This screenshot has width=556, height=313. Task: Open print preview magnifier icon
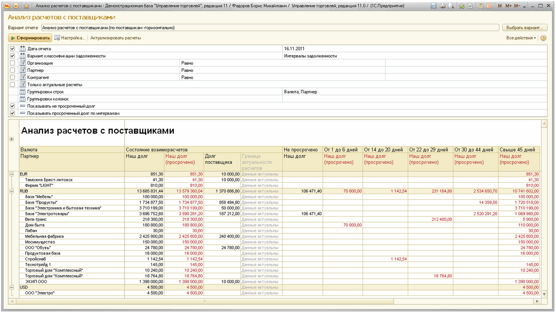(x=451, y=6)
